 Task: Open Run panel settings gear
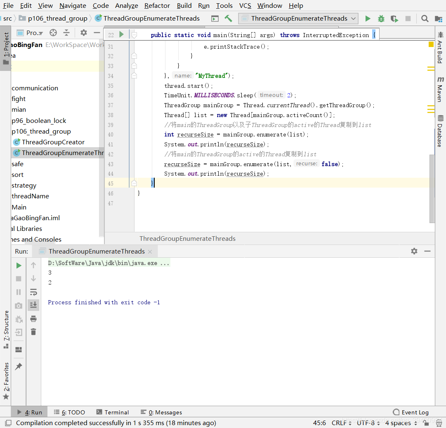tap(414, 251)
